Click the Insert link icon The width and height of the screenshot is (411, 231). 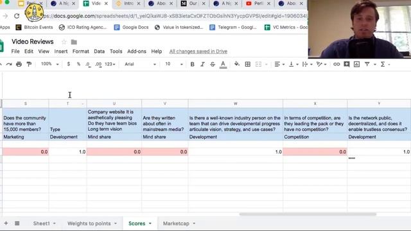click(x=337, y=64)
